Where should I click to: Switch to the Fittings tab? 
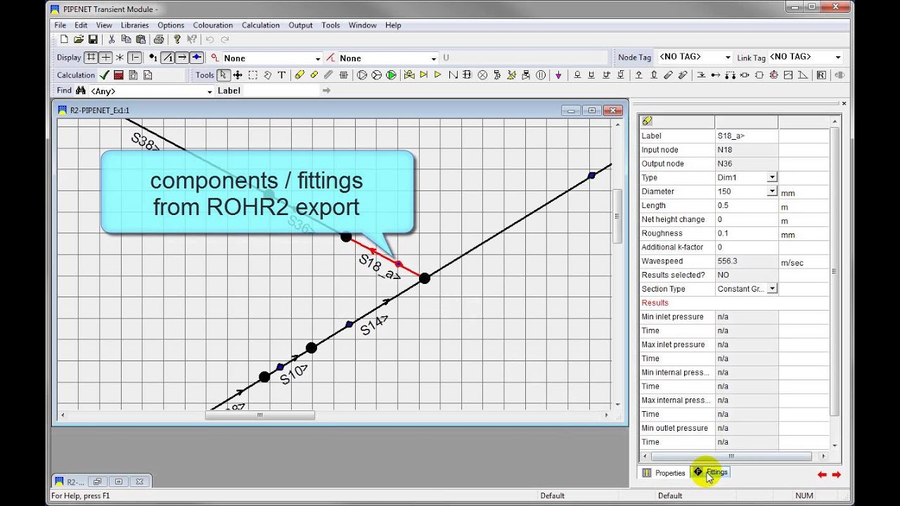[710, 472]
